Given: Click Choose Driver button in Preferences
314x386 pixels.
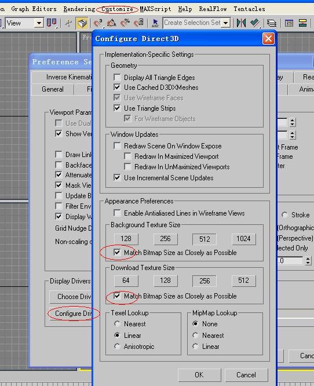Looking at the screenshot, I should pyautogui.click(x=70, y=297).
